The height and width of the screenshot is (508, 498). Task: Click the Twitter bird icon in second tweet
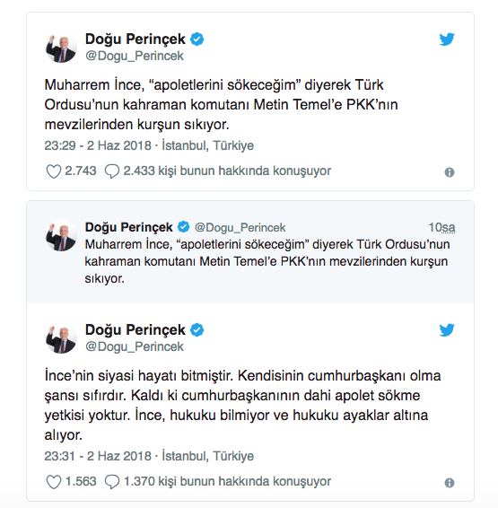click(x=447, y=330)
